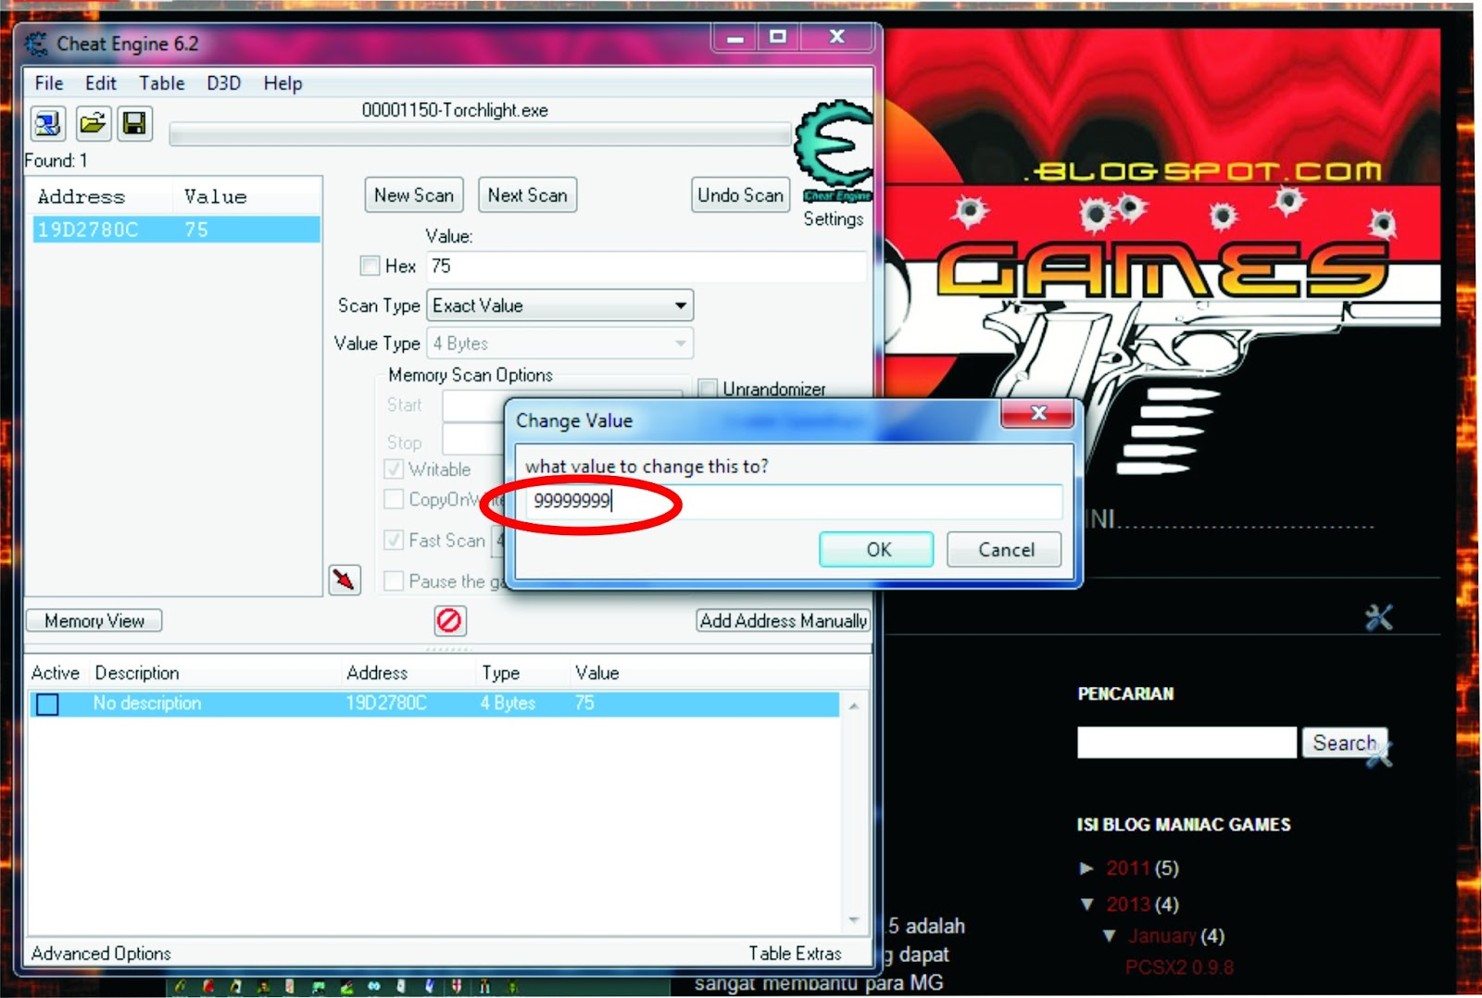Click the No description cell

pyautogui.click(x=146, y=704)
